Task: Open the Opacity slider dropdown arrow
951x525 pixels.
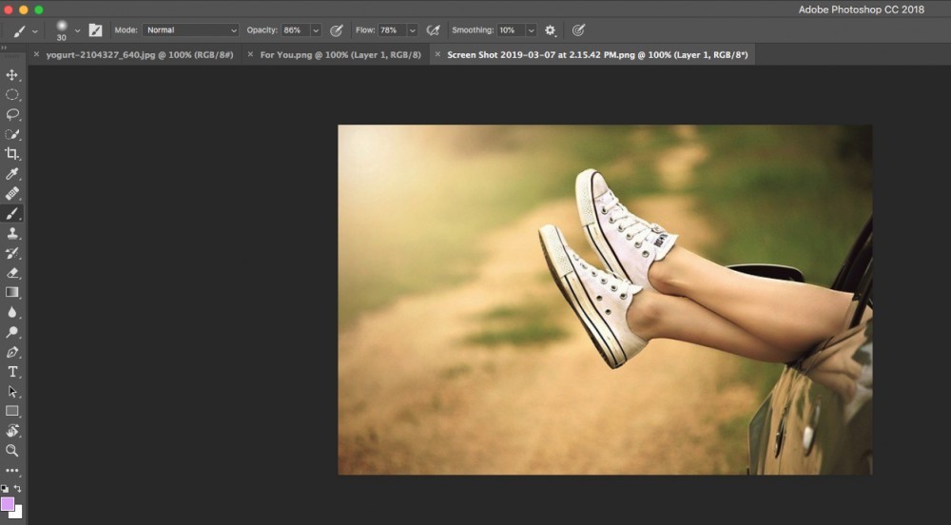Action: click(316, 30)
